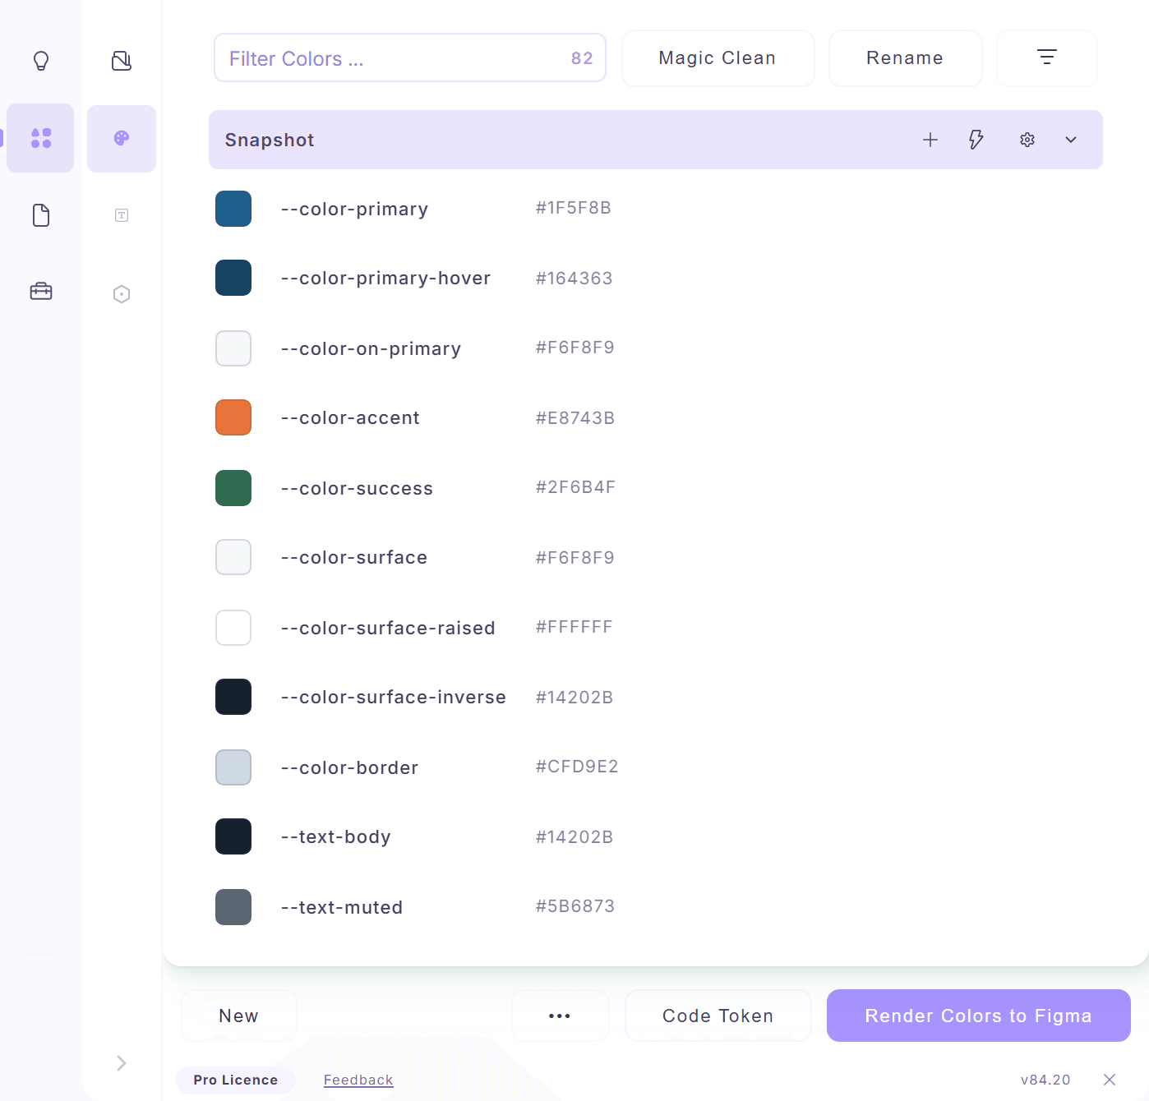Click the 82 color count badge
1149x1101 pixels.
582,58
